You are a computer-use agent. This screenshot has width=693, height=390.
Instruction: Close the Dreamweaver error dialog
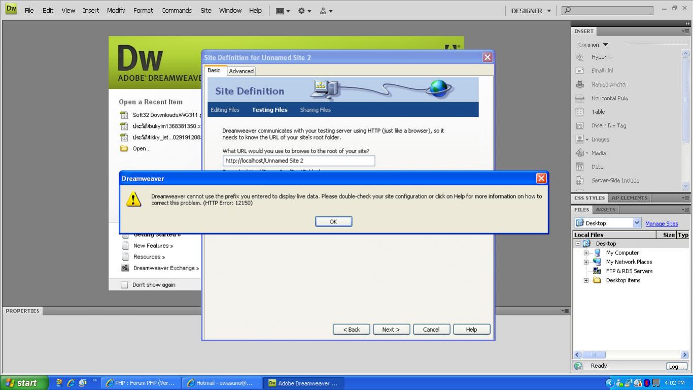click(x=541, y=178)
